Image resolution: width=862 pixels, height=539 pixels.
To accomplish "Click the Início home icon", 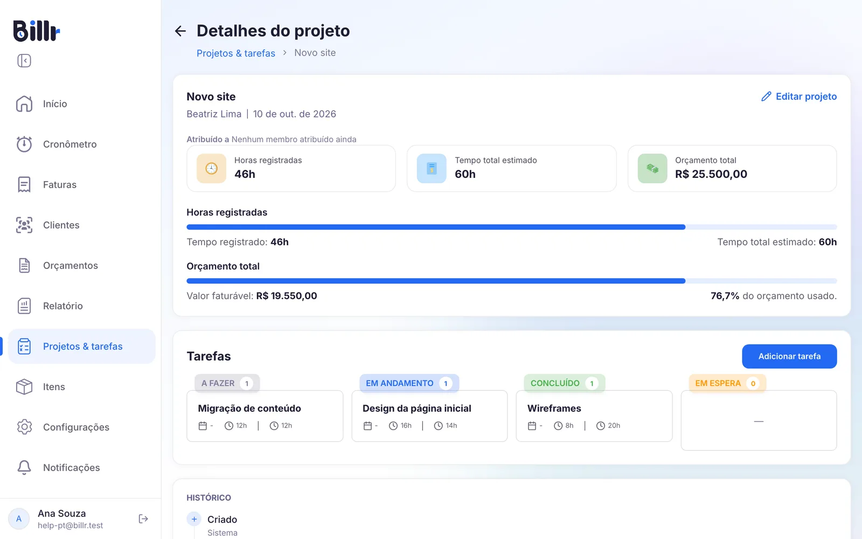I will [24, 103].
